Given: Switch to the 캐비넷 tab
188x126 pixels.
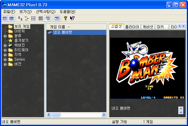Looking at the screenshot, I should tap(148, 27).
